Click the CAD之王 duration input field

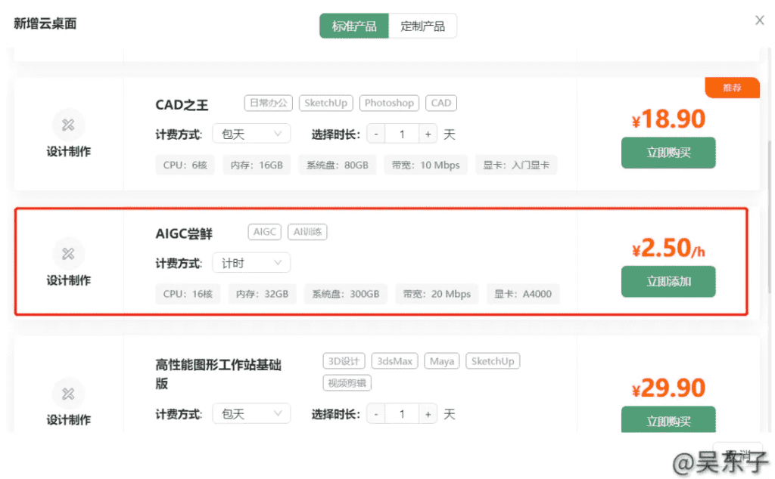coord(402,134)
